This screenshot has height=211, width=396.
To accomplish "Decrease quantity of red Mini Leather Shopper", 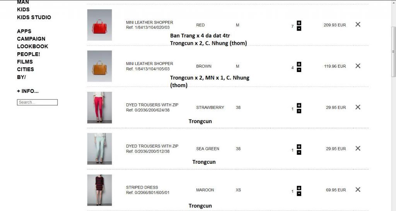I will click(299, 29).
